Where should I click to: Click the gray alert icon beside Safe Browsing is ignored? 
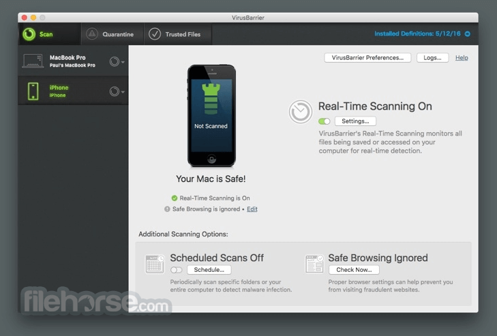click(x=167, y=209)
